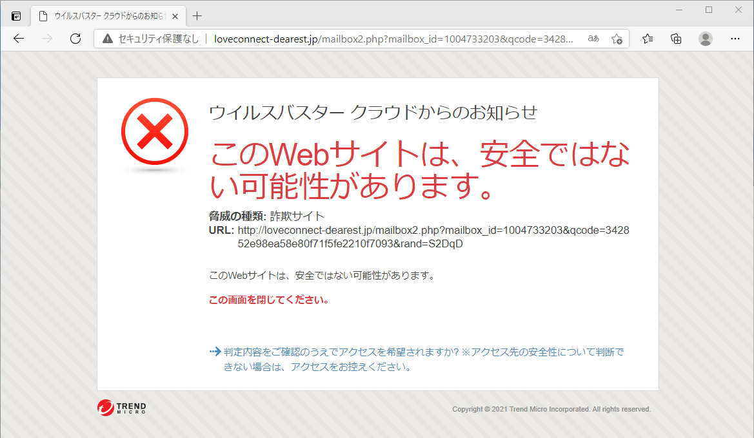Click the blocked URL text

coord(433,237)
